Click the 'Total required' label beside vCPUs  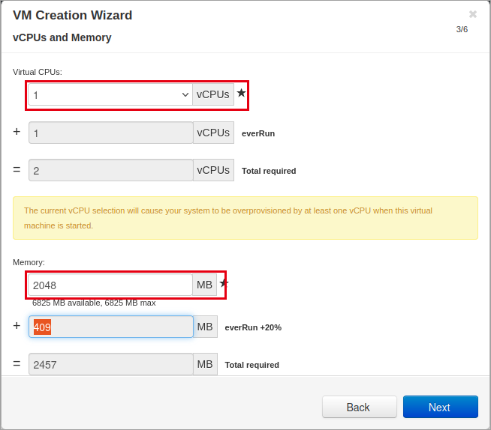[269, 171]
